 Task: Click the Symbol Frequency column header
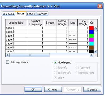(36, 23)
